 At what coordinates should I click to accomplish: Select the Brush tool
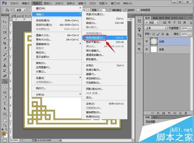5,60
